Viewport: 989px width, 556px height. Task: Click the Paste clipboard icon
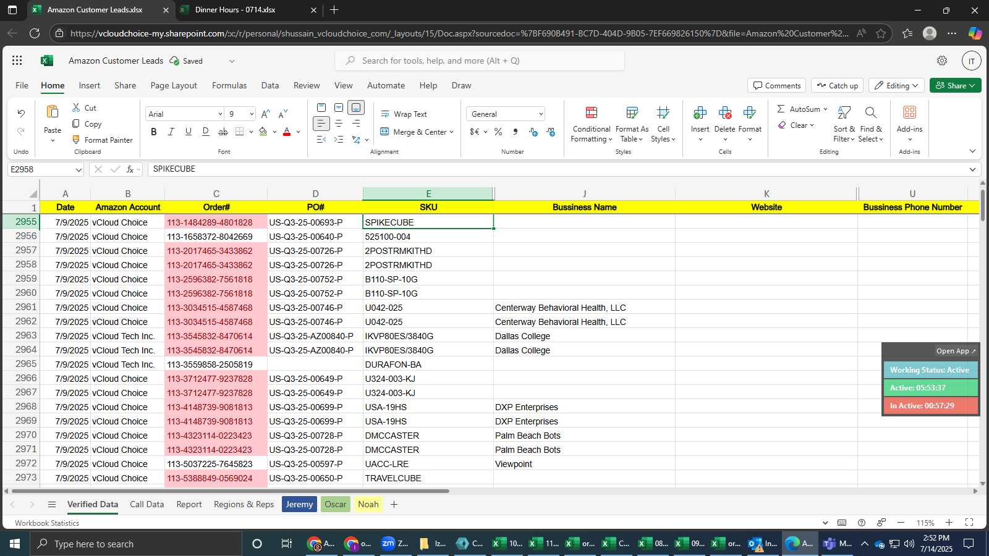click(x=53, y=112)
